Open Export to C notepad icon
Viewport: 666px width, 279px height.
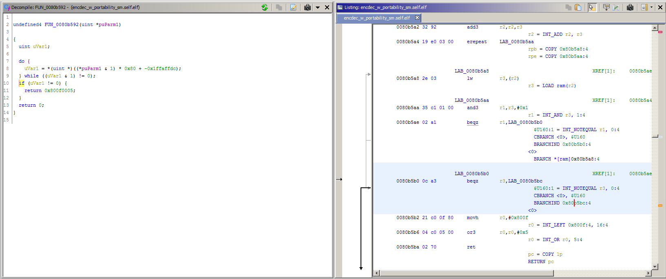click(293, 7)
